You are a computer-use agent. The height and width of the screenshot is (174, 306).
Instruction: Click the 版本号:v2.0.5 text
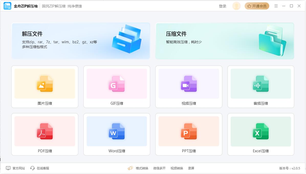tap(290, 168)
